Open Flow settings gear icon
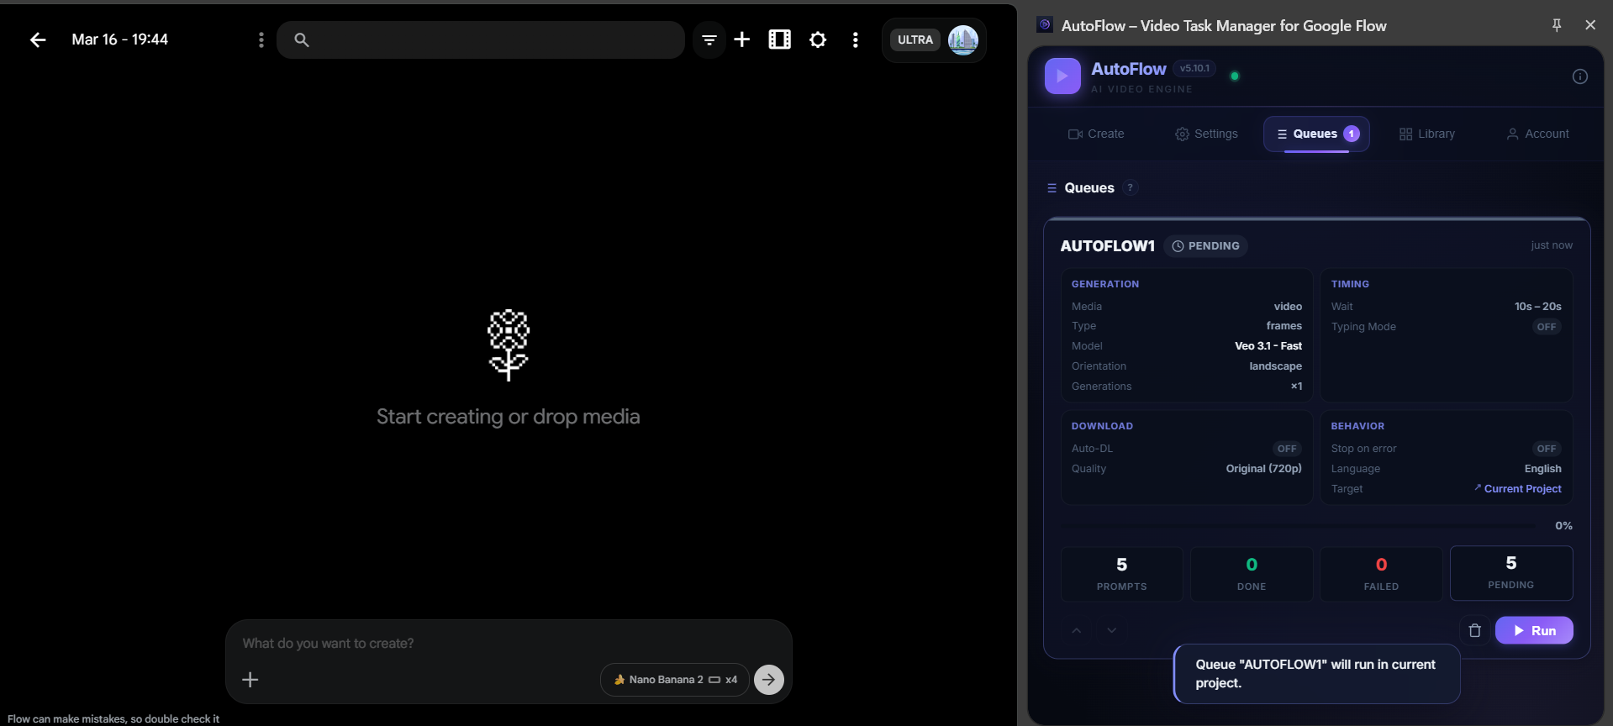The height and width of the screenshot is (726, 1613). 817,39
